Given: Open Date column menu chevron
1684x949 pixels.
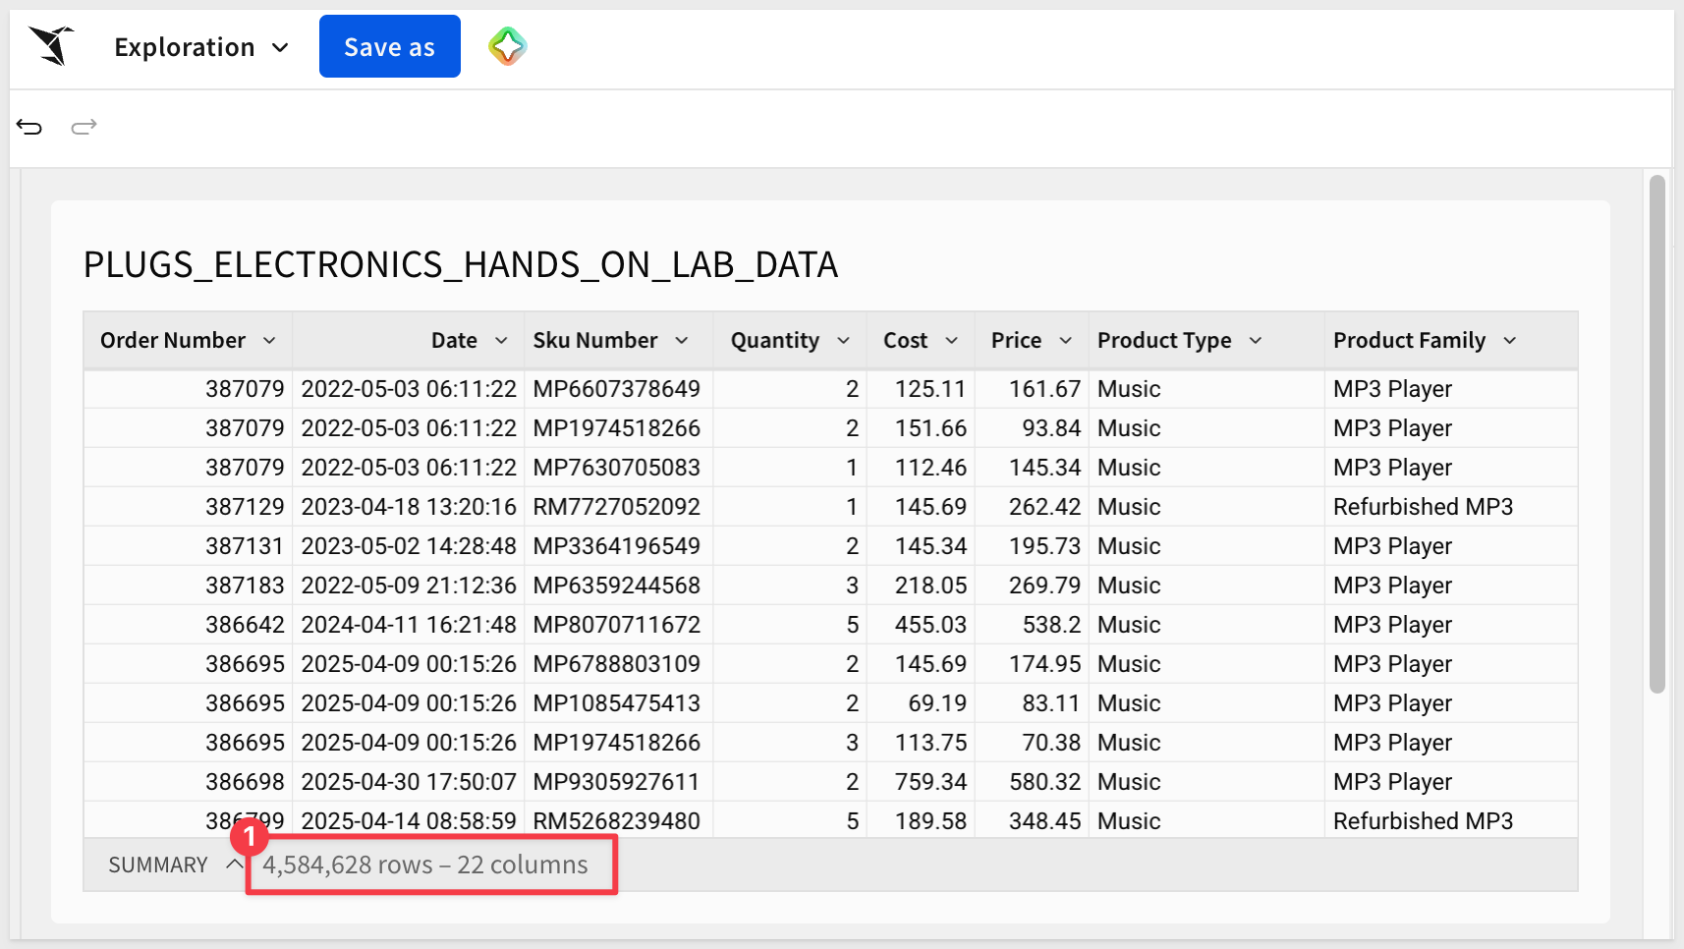Looking at the screenshot, I should click(x=501, y=340).
